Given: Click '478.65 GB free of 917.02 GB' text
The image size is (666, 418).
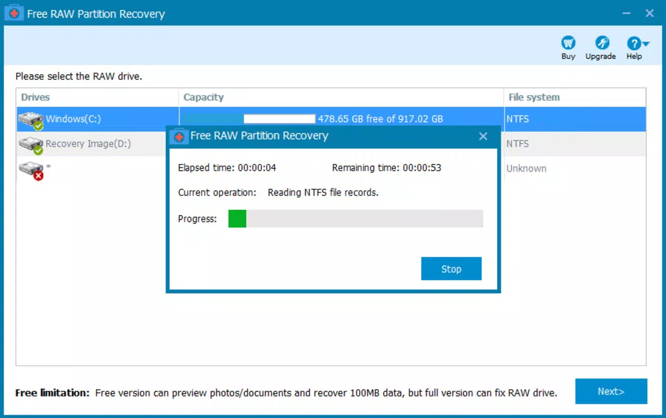Looking at the screenshot, I should click(x=381, y=119).
